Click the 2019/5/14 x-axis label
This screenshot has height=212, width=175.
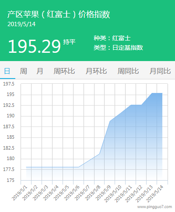coord(155,194)
